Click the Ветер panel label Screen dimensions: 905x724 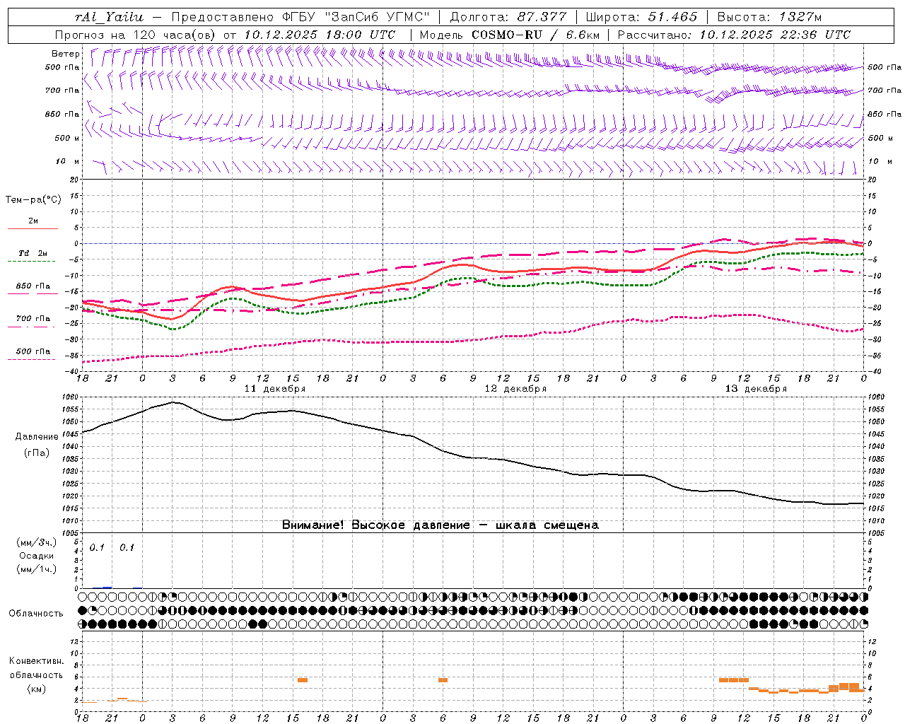(66, 54)
